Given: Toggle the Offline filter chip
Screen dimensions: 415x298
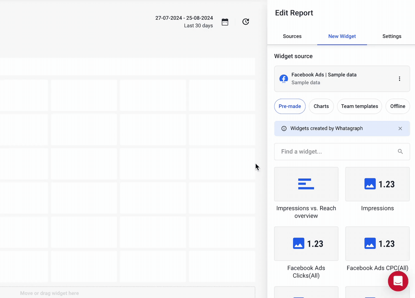Looking at the screenshot, I should [398, 106].
